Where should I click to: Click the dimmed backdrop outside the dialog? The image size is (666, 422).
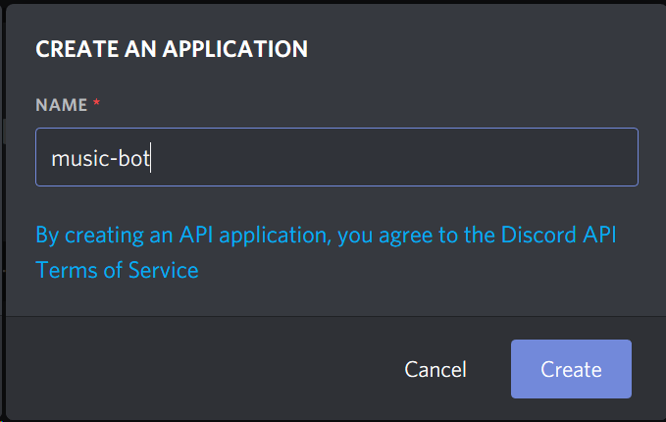pos(2,213)
